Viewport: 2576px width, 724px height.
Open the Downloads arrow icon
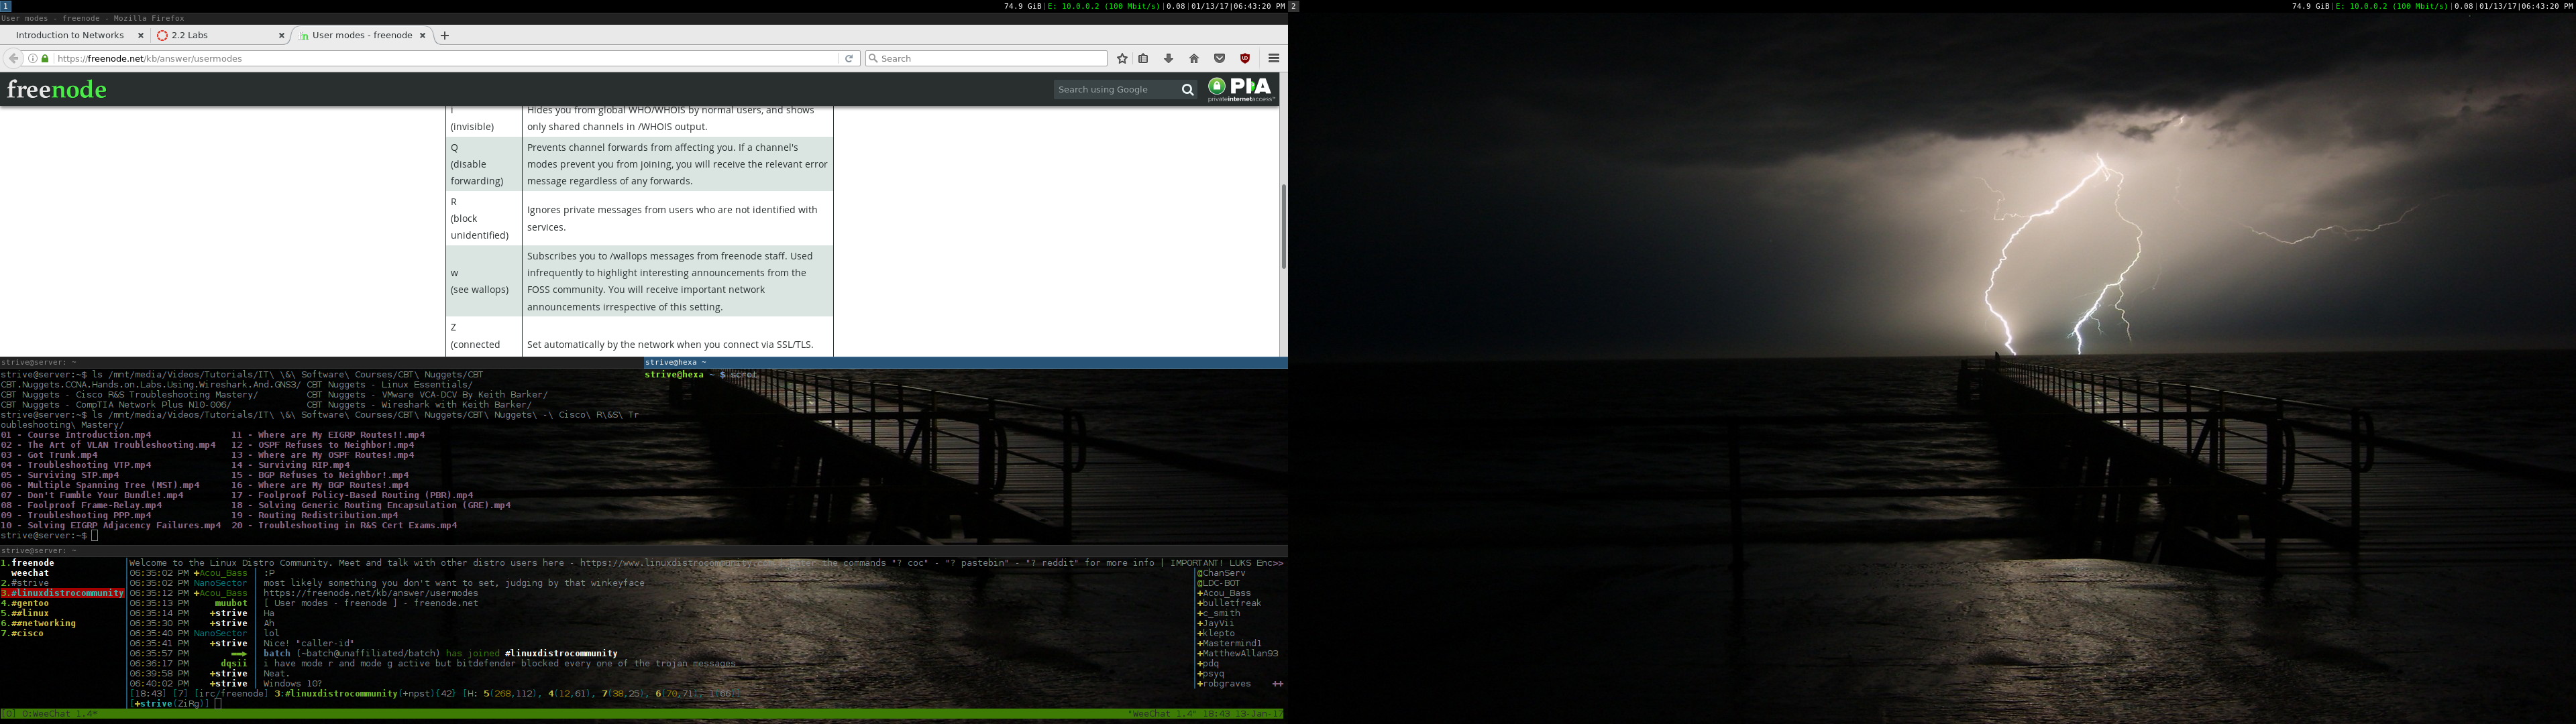[x=1168, y=58]
